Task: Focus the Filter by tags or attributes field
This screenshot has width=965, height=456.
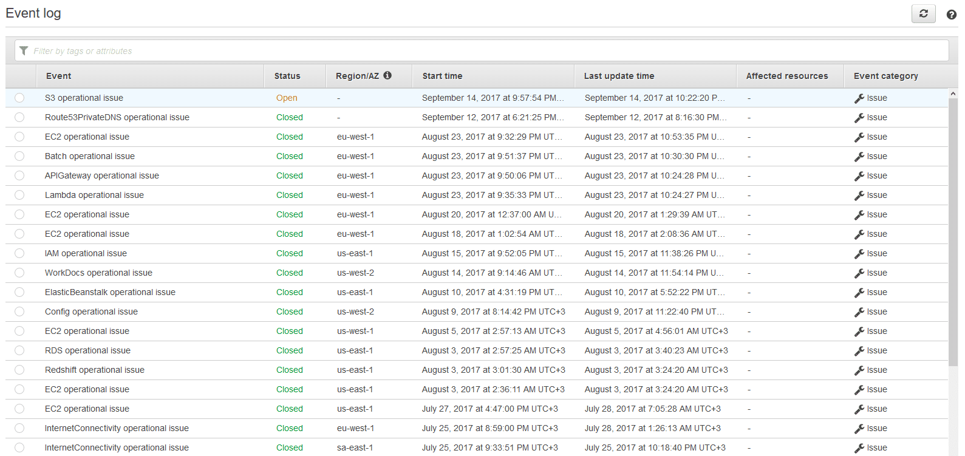Action: tap(482, 50)
